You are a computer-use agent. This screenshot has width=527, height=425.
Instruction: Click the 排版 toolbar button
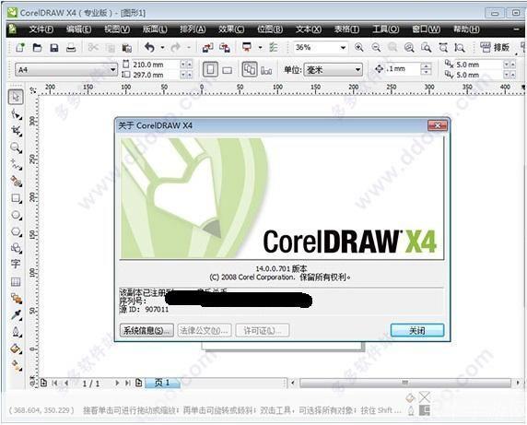[x=495, y=47]
